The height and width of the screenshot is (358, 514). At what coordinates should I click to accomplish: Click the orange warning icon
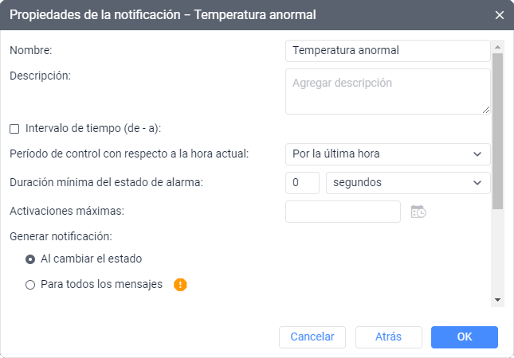pos(180,284)
